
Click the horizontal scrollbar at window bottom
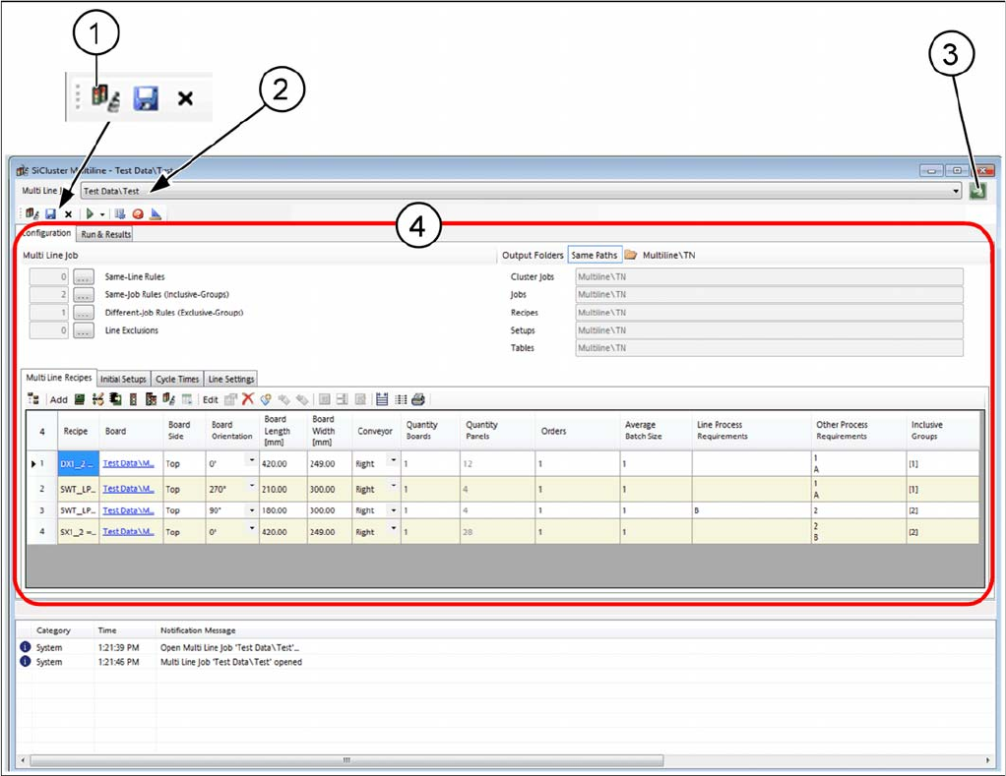coord(345,760)
